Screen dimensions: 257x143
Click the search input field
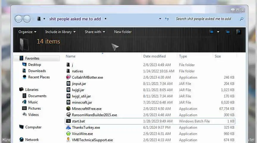coord(203,19)
